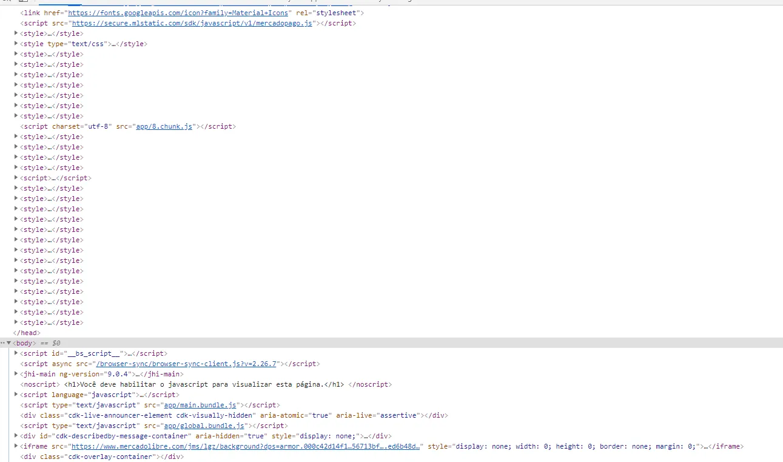Expand the __bs_script__ script node

pos(16,353)
